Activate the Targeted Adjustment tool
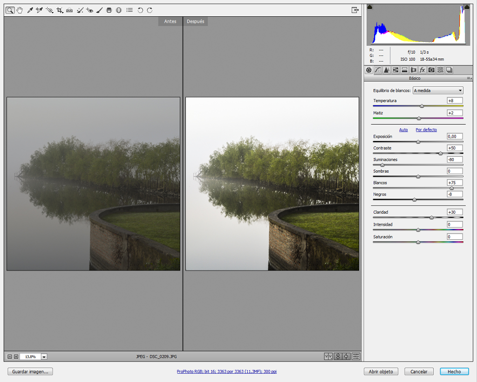Image resolution: width=477 pixels, height=382 pixels. pyautogui.click(x=49, y=10)
